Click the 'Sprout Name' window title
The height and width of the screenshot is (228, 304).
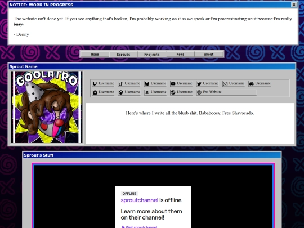tap(23, 66)
